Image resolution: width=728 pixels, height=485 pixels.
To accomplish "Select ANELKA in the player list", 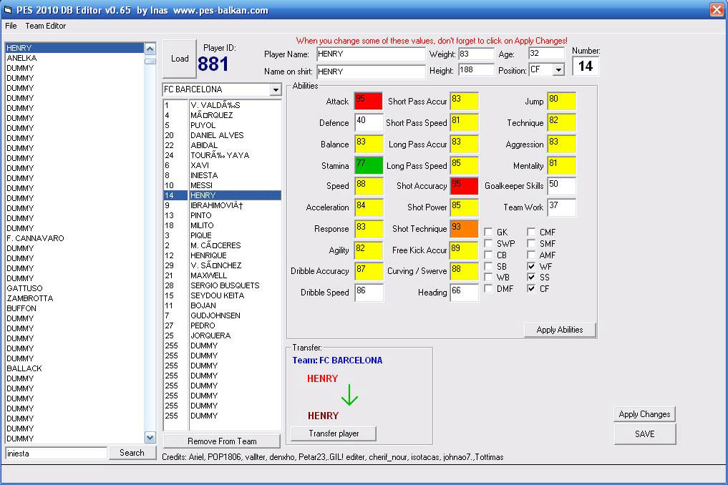I will [74, 58].
